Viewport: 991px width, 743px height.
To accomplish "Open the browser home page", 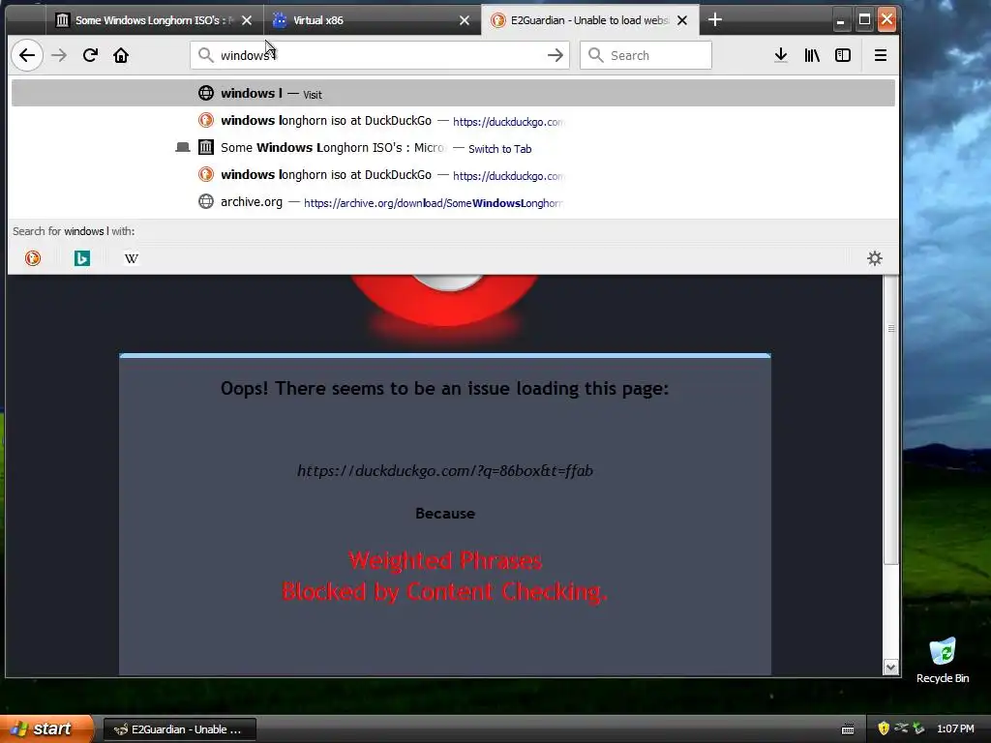I will pos(121,55).
